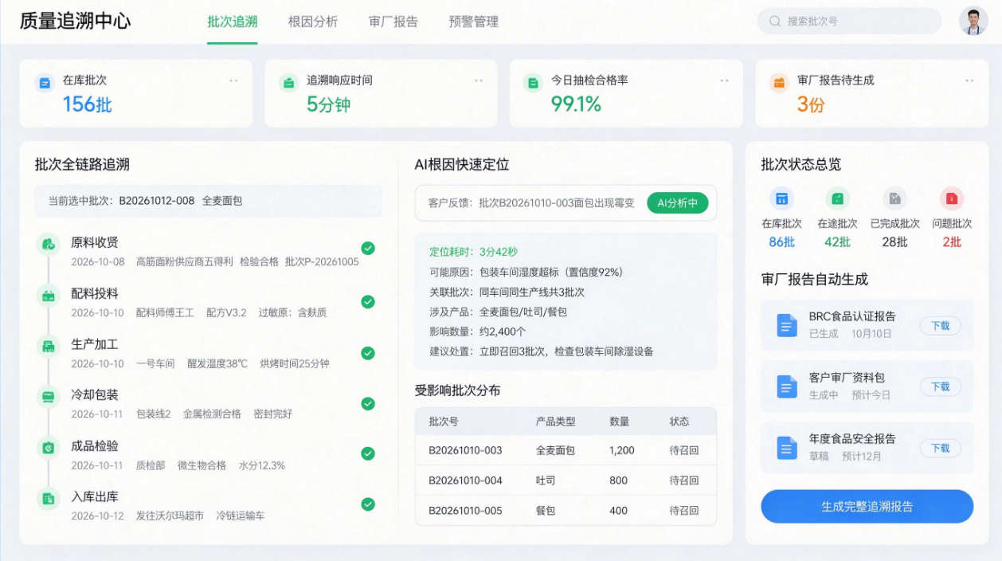Click the 问题批次 red status icon
Viewport: 1002px width, 561px height.
(952, 199)
